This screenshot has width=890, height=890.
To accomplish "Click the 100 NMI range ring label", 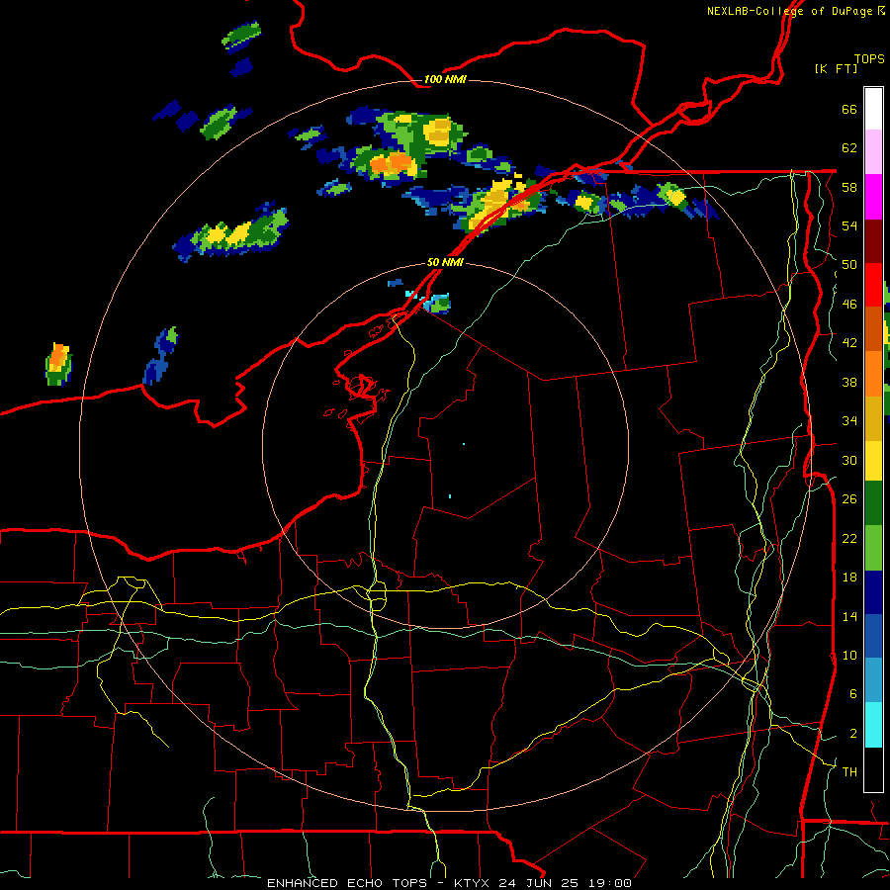I will point(445,79).
